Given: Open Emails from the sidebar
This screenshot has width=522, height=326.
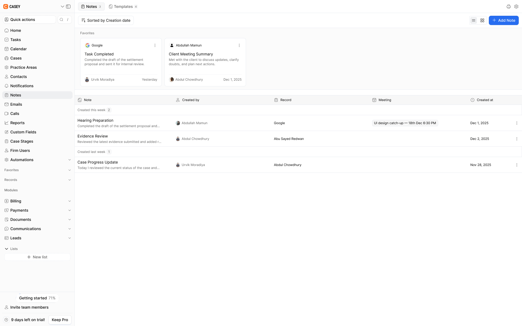Looking at the screenshot, I should click(37, 104).
